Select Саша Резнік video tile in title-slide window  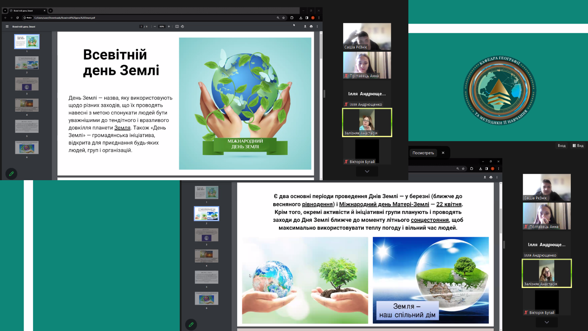[x=367, y=36]
